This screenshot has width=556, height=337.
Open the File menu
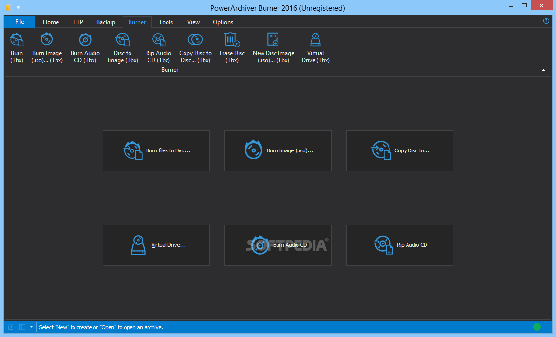click(x=19, y=22)
